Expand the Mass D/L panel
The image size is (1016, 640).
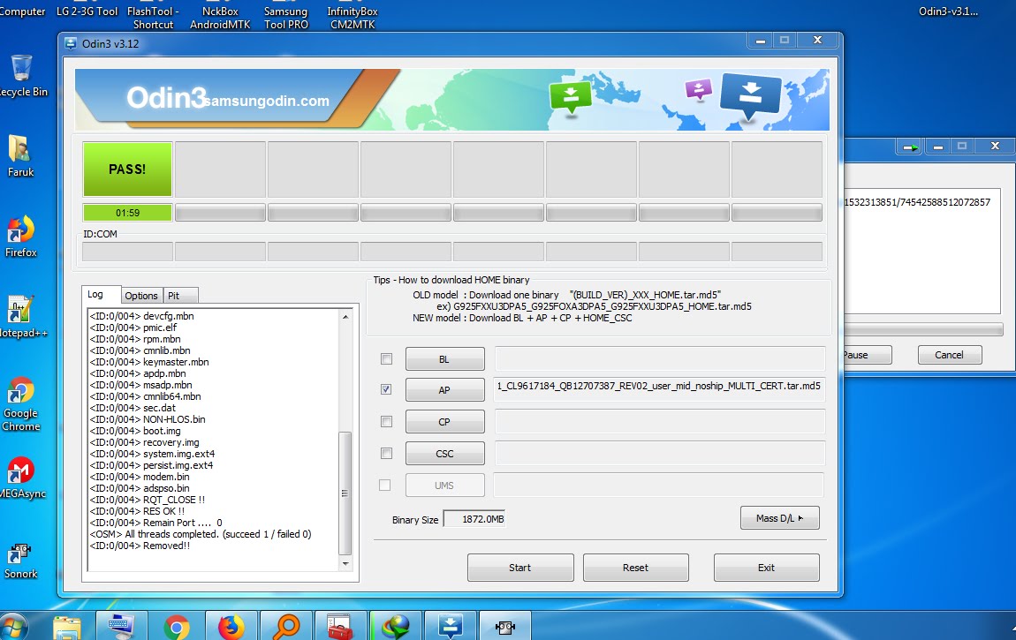tap(779, 518)
